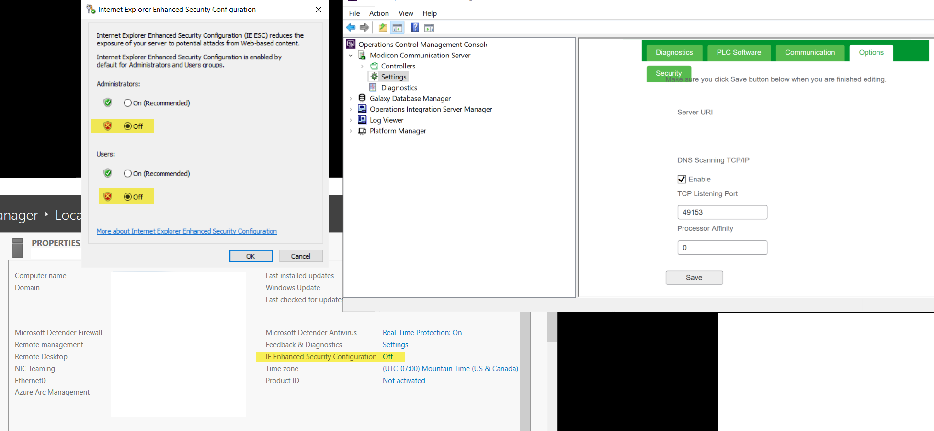The height and width of the screenshot is (431, 934).
Task: Collapse the Modicon Communication Server tree node
Action: (x=351, y=56)
